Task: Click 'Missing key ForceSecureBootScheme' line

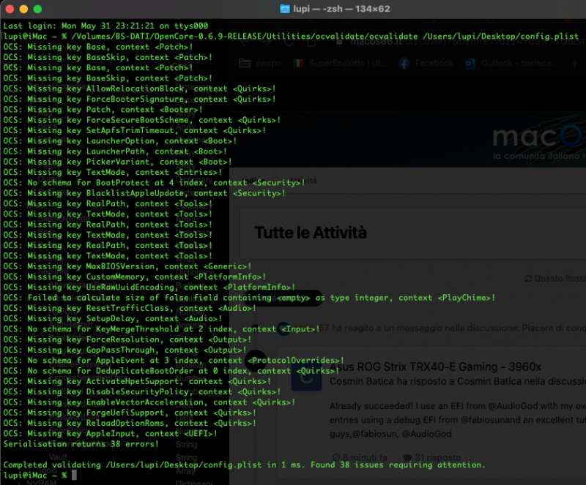Action: point(142,120)
